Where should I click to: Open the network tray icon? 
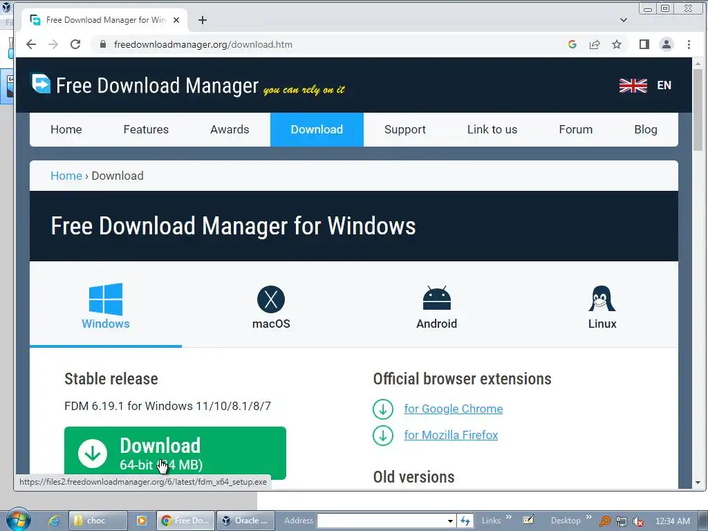tap(622, 521)
